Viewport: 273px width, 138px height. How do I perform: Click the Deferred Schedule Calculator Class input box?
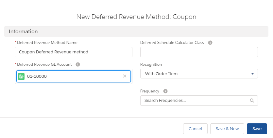click(x=199, y=52)
